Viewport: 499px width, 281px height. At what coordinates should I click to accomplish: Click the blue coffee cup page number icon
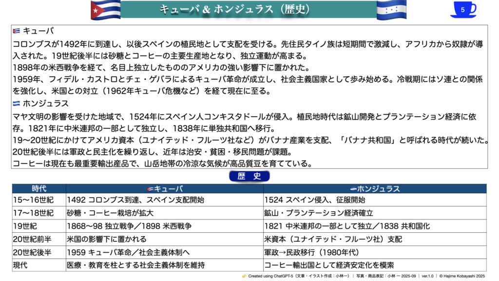pyautogui.click(x=462, y=9)
